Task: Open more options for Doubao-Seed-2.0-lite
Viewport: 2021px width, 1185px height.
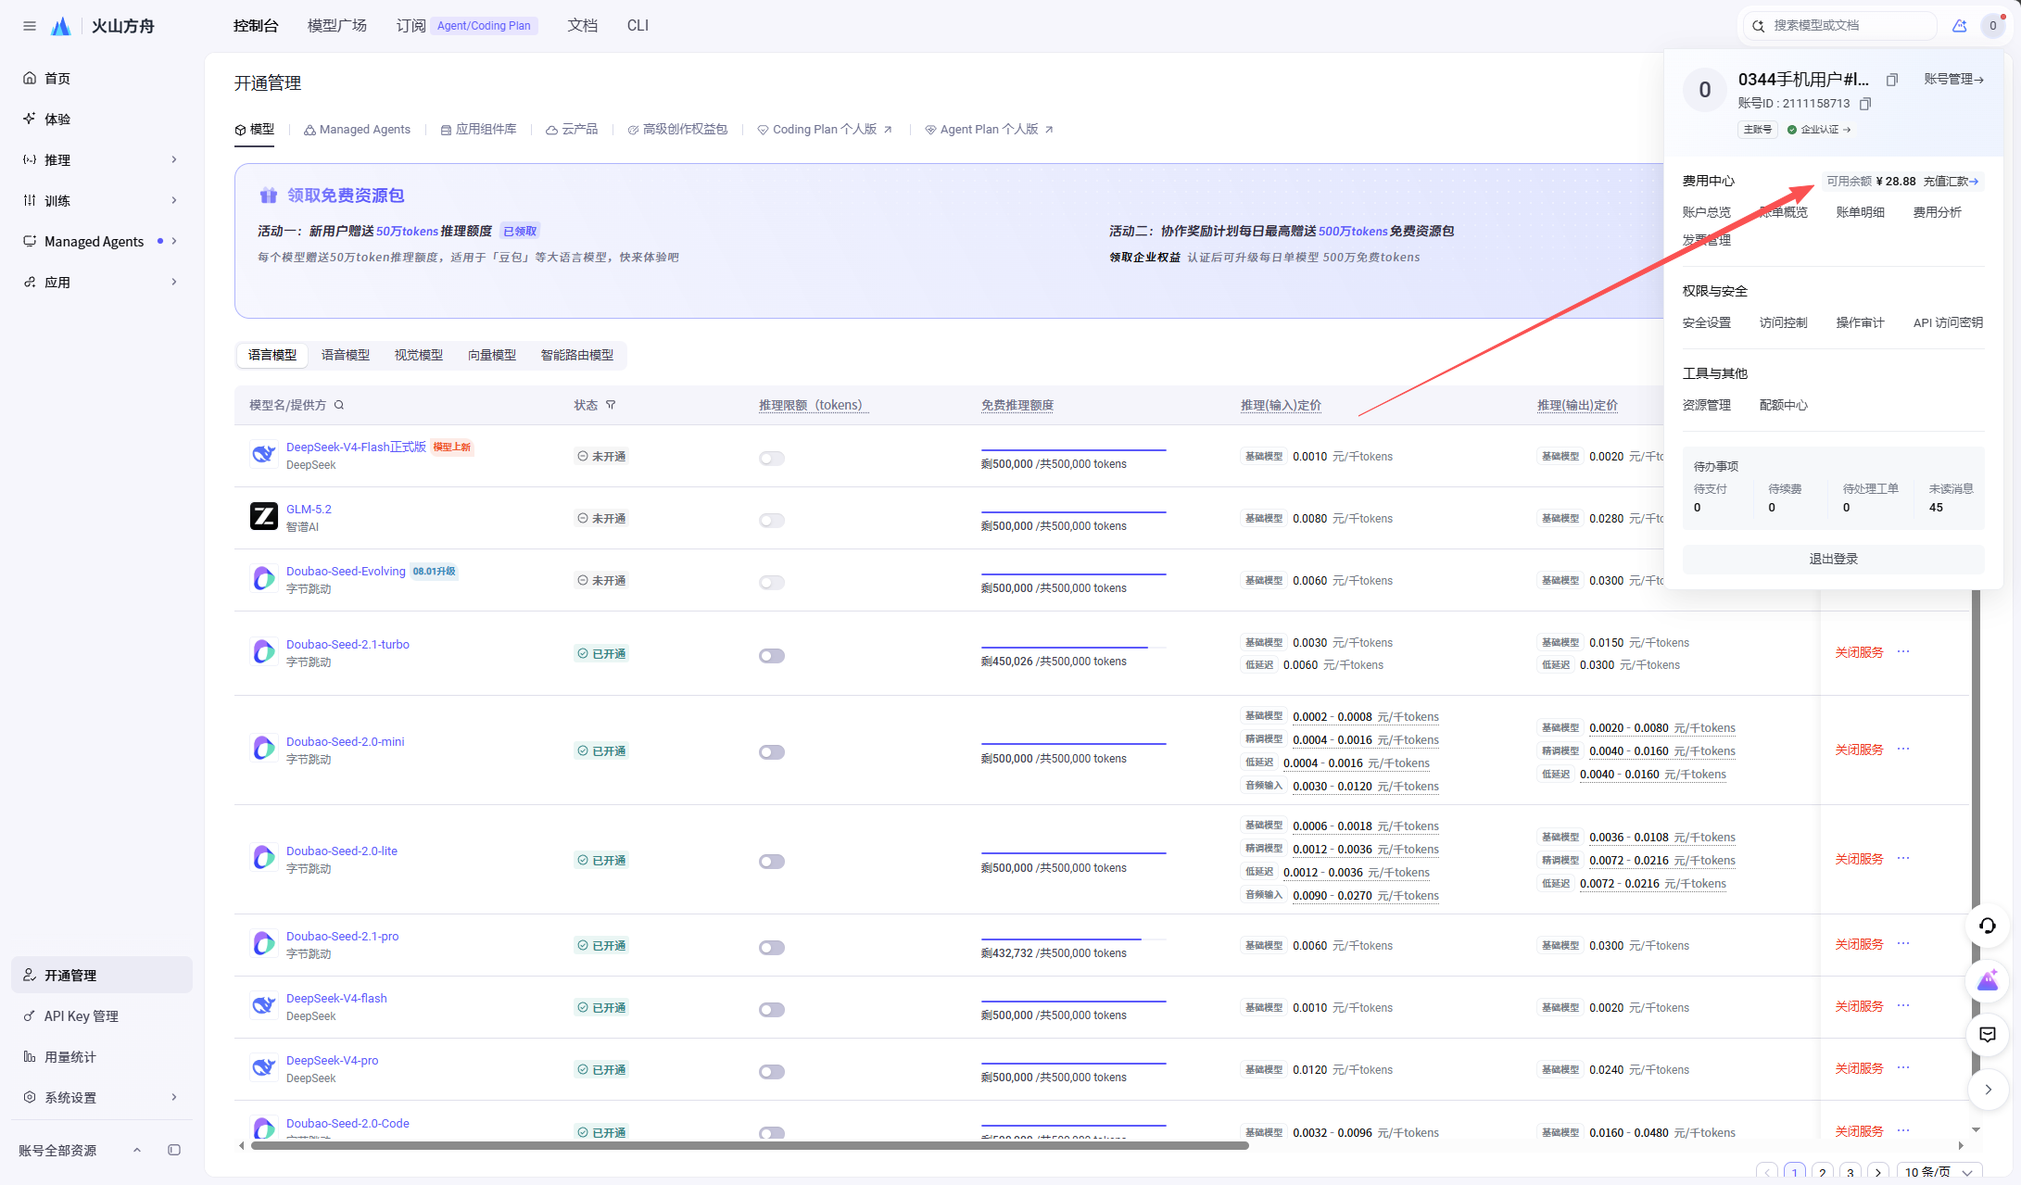Action: click(1903, 858)
